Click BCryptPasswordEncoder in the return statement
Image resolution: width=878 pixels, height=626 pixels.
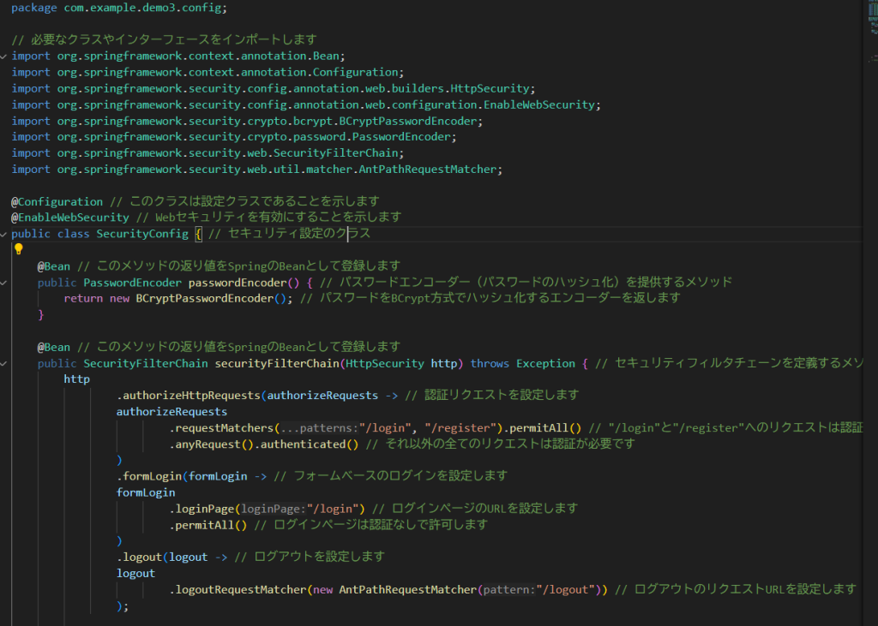tap(202, 298)
